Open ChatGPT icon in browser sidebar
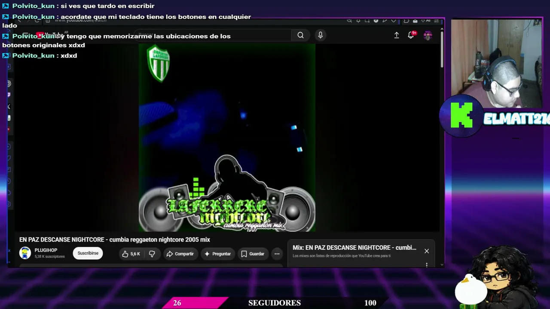This screenshot has height=309, width=550. pos(9,84)
